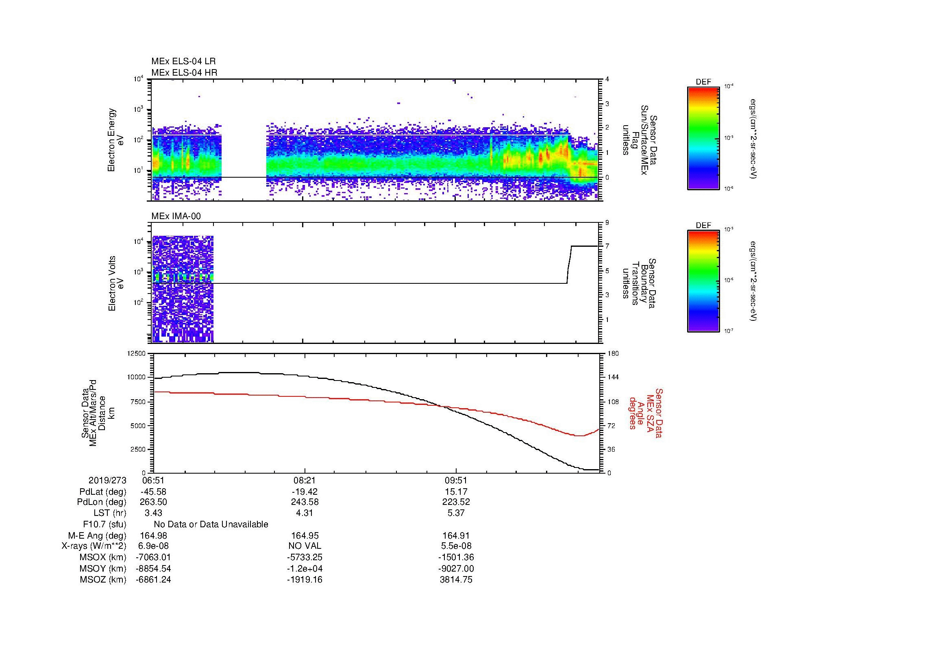This screenshot has width=951, height=672.
Task: Click the MSOX value '-7063.01'
Action: tap(153, 557)
